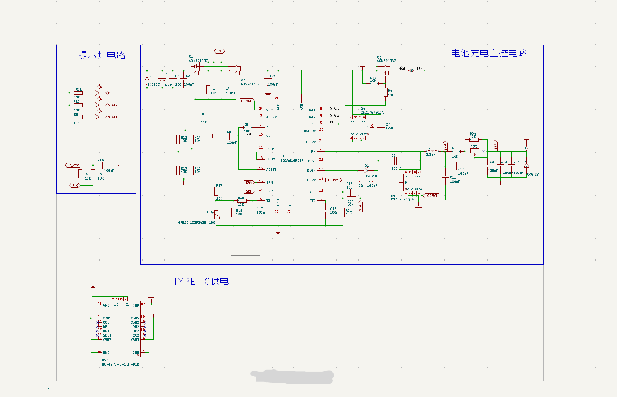
Task: Click the "提示灯电路" block title
Action: coord(102,55)
